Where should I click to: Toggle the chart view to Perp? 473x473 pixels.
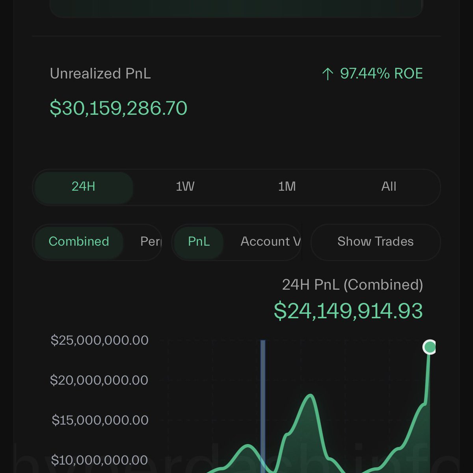click(x=150, y=242)
